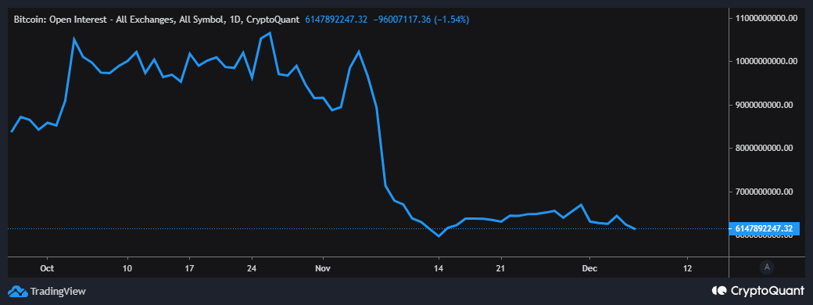Click the legend value 6147892247.32
Viewport: 813px width, 305px height.
[x=336, y=20]
